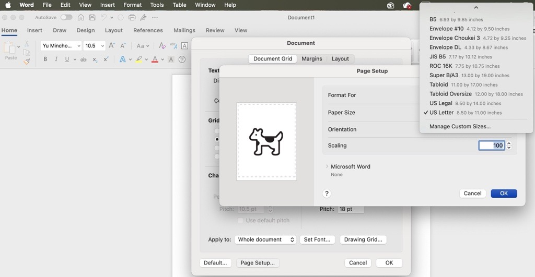
Task: Click the Enclose Characters circle icon
Action: (182, 59)
